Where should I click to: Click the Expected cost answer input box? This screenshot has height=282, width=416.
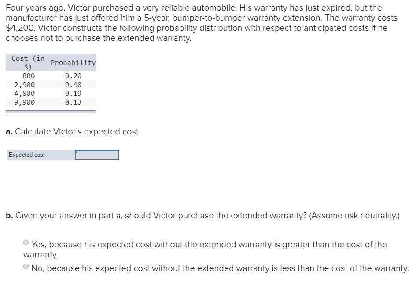point(97,155)
